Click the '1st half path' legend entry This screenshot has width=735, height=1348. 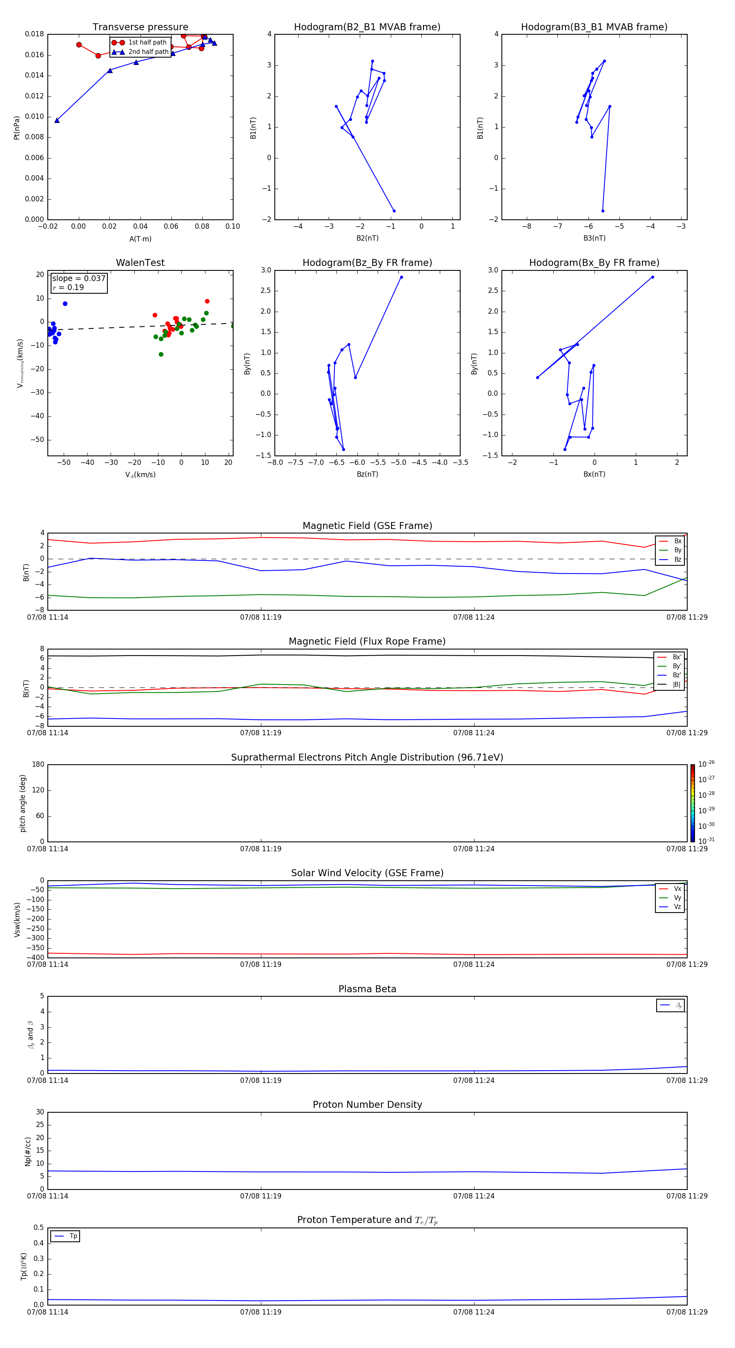point(139,42)
